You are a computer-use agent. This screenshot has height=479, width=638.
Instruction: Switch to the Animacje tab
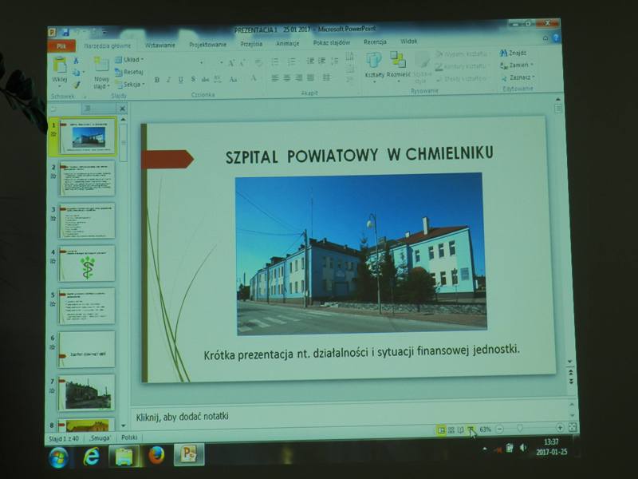(x=288, y=43)
